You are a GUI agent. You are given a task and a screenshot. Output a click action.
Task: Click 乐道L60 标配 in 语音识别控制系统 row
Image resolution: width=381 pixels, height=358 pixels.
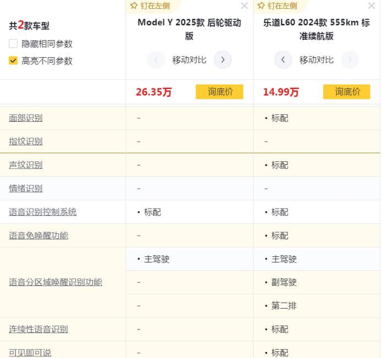pos(280,212)
